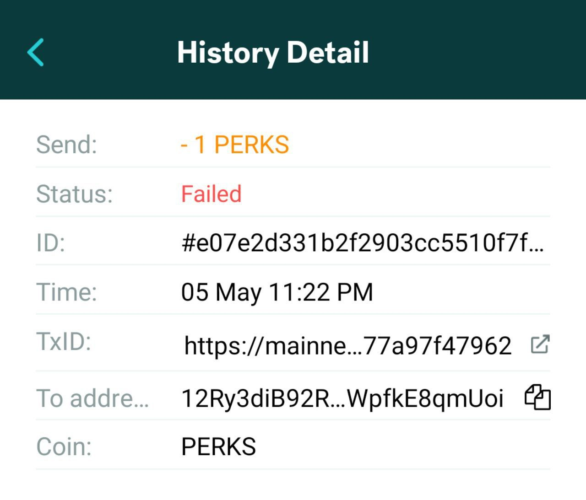Tap the dark header bar area
Screen dimensions: 586x500
tap(293, 49)
